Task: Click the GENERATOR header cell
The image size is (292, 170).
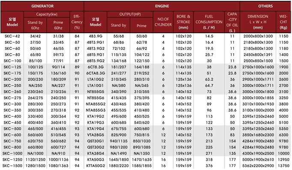Action: tap(42, 6)
